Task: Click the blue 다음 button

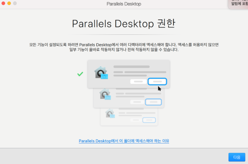Action: pos(237,157)
